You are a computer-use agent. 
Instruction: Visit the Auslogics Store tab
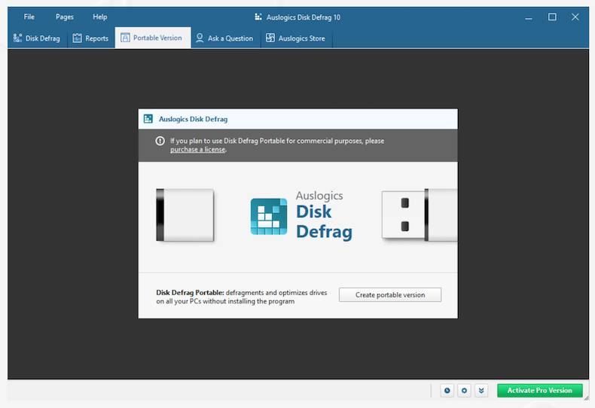click(295, 38)
